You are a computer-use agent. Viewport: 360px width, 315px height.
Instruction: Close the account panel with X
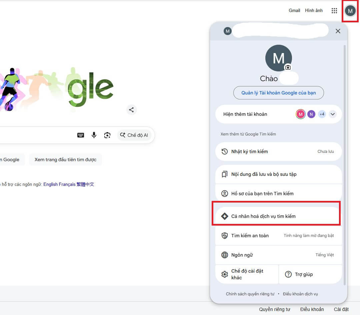(x=338, y=31)
